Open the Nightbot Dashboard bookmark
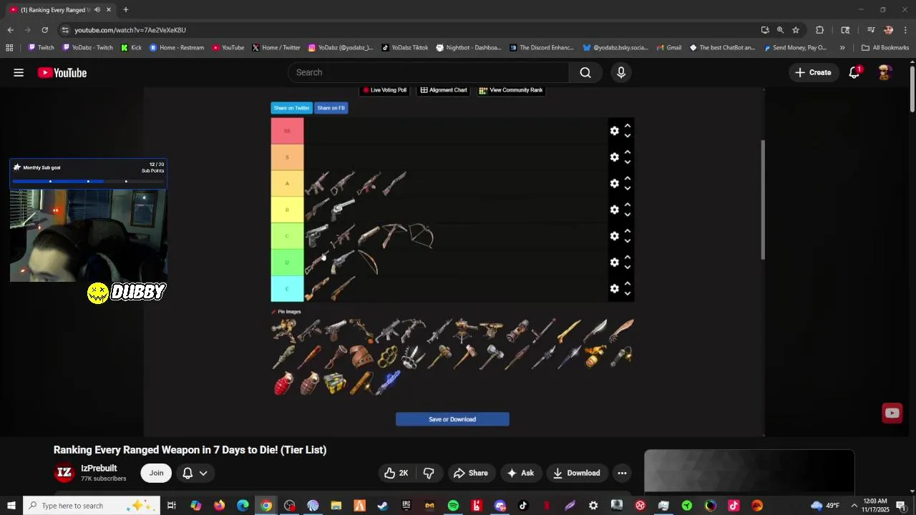Viewport: 916px width, 515px height. tap(468, 48)
